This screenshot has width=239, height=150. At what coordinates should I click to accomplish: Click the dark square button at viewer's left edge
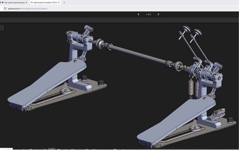tap(2, 28)
